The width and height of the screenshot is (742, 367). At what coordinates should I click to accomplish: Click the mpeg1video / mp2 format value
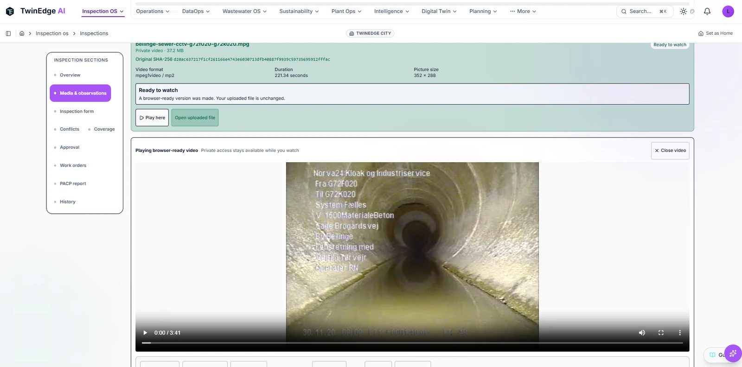155,76
